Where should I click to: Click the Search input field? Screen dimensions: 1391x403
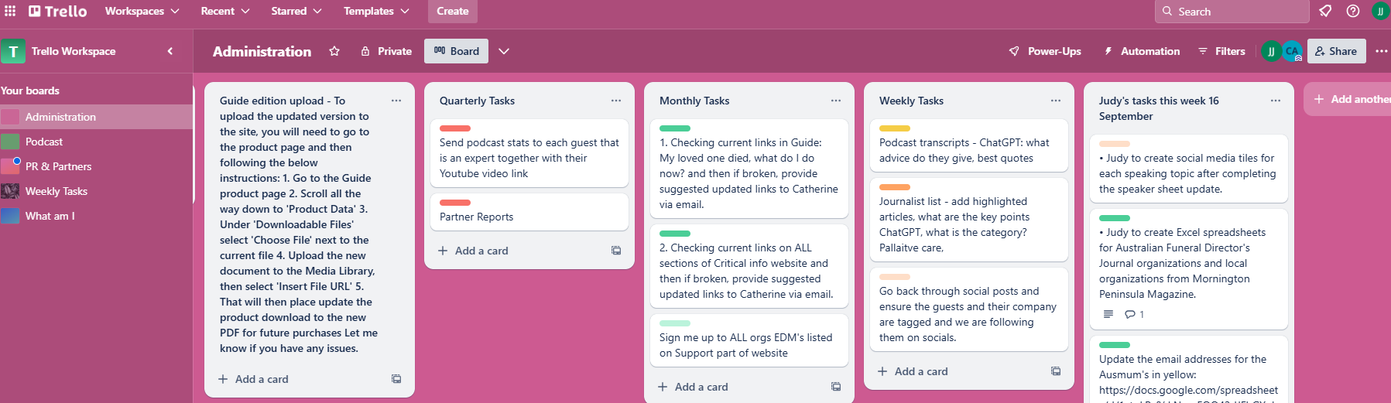[x=1239, y=12]
